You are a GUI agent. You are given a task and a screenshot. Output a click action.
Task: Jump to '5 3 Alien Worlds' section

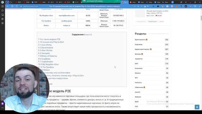pos(45,50)
